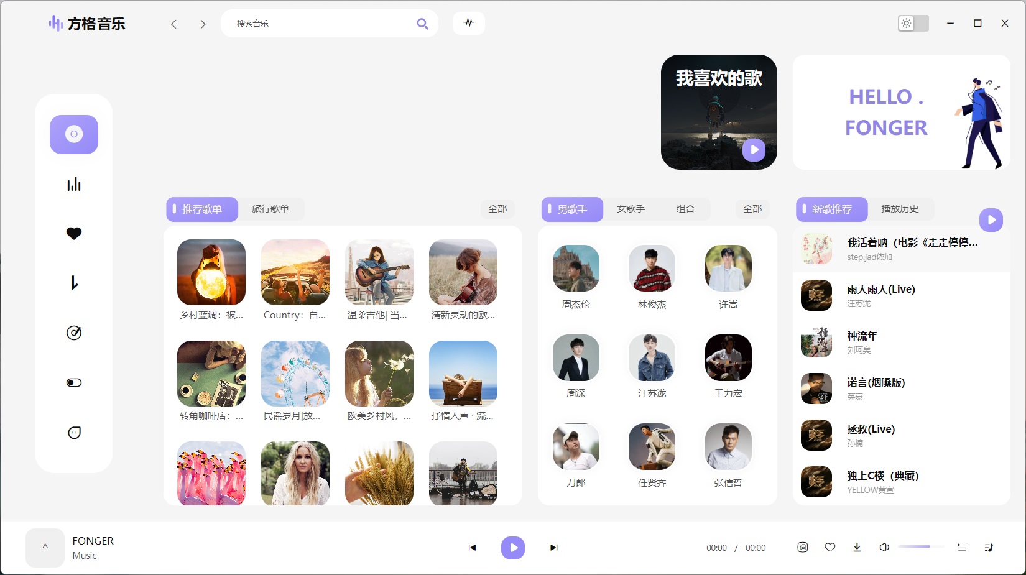Mute audio with the volume speaker icon
This screenshot has height=575, width=1026.
pyautogui.click(x=884, y=548)
